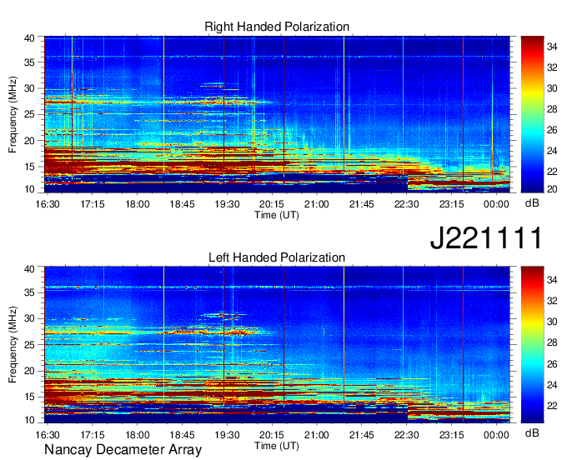Click the Right Handed panel dB color bar

532,114
